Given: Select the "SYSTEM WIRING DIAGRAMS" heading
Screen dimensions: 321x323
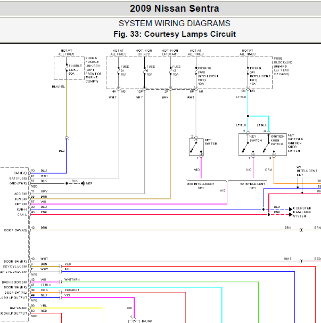Looking at the screenshot, I should 174,23.
